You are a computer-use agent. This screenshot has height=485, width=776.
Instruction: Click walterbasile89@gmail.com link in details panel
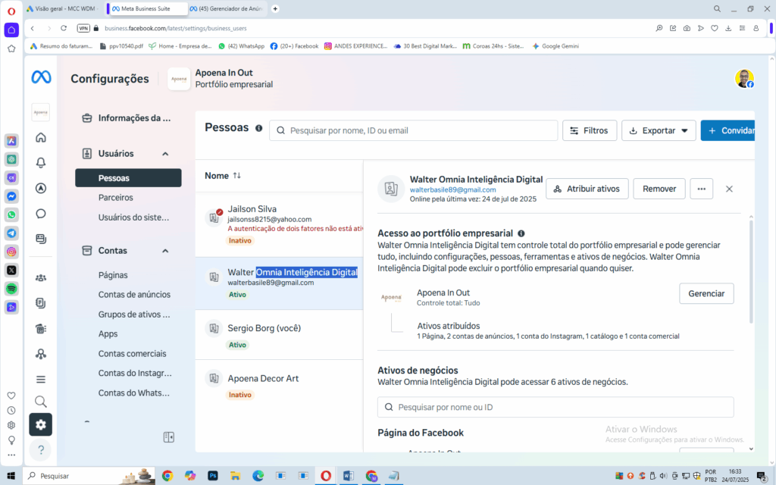coord(453,189)
